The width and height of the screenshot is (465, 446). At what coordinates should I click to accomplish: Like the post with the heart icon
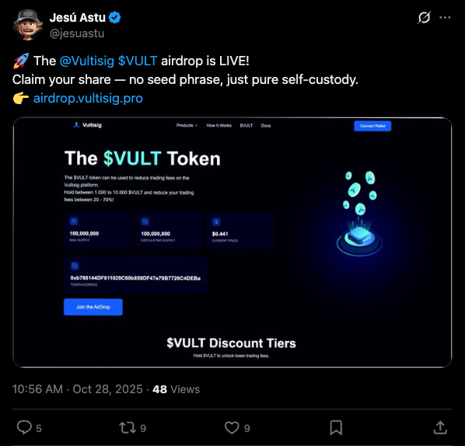[232, 428]
